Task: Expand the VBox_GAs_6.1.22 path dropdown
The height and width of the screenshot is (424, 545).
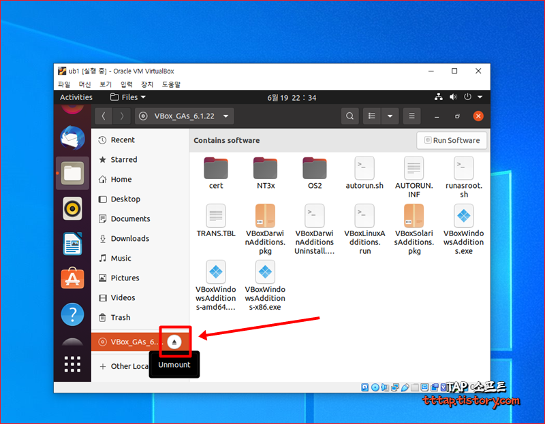Action: [226, 116]
